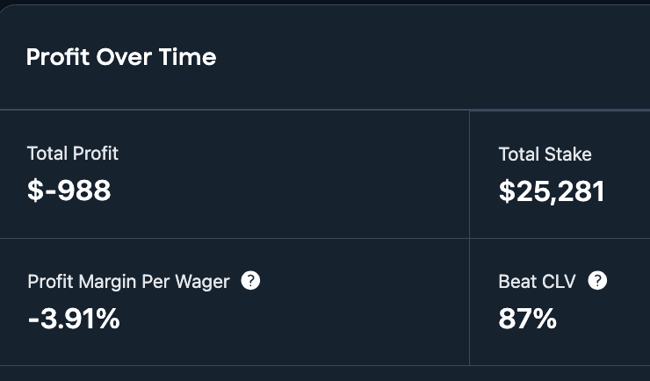Click the word Beat in the CLV label
The image size is (650, 381).
coord(514,282)
